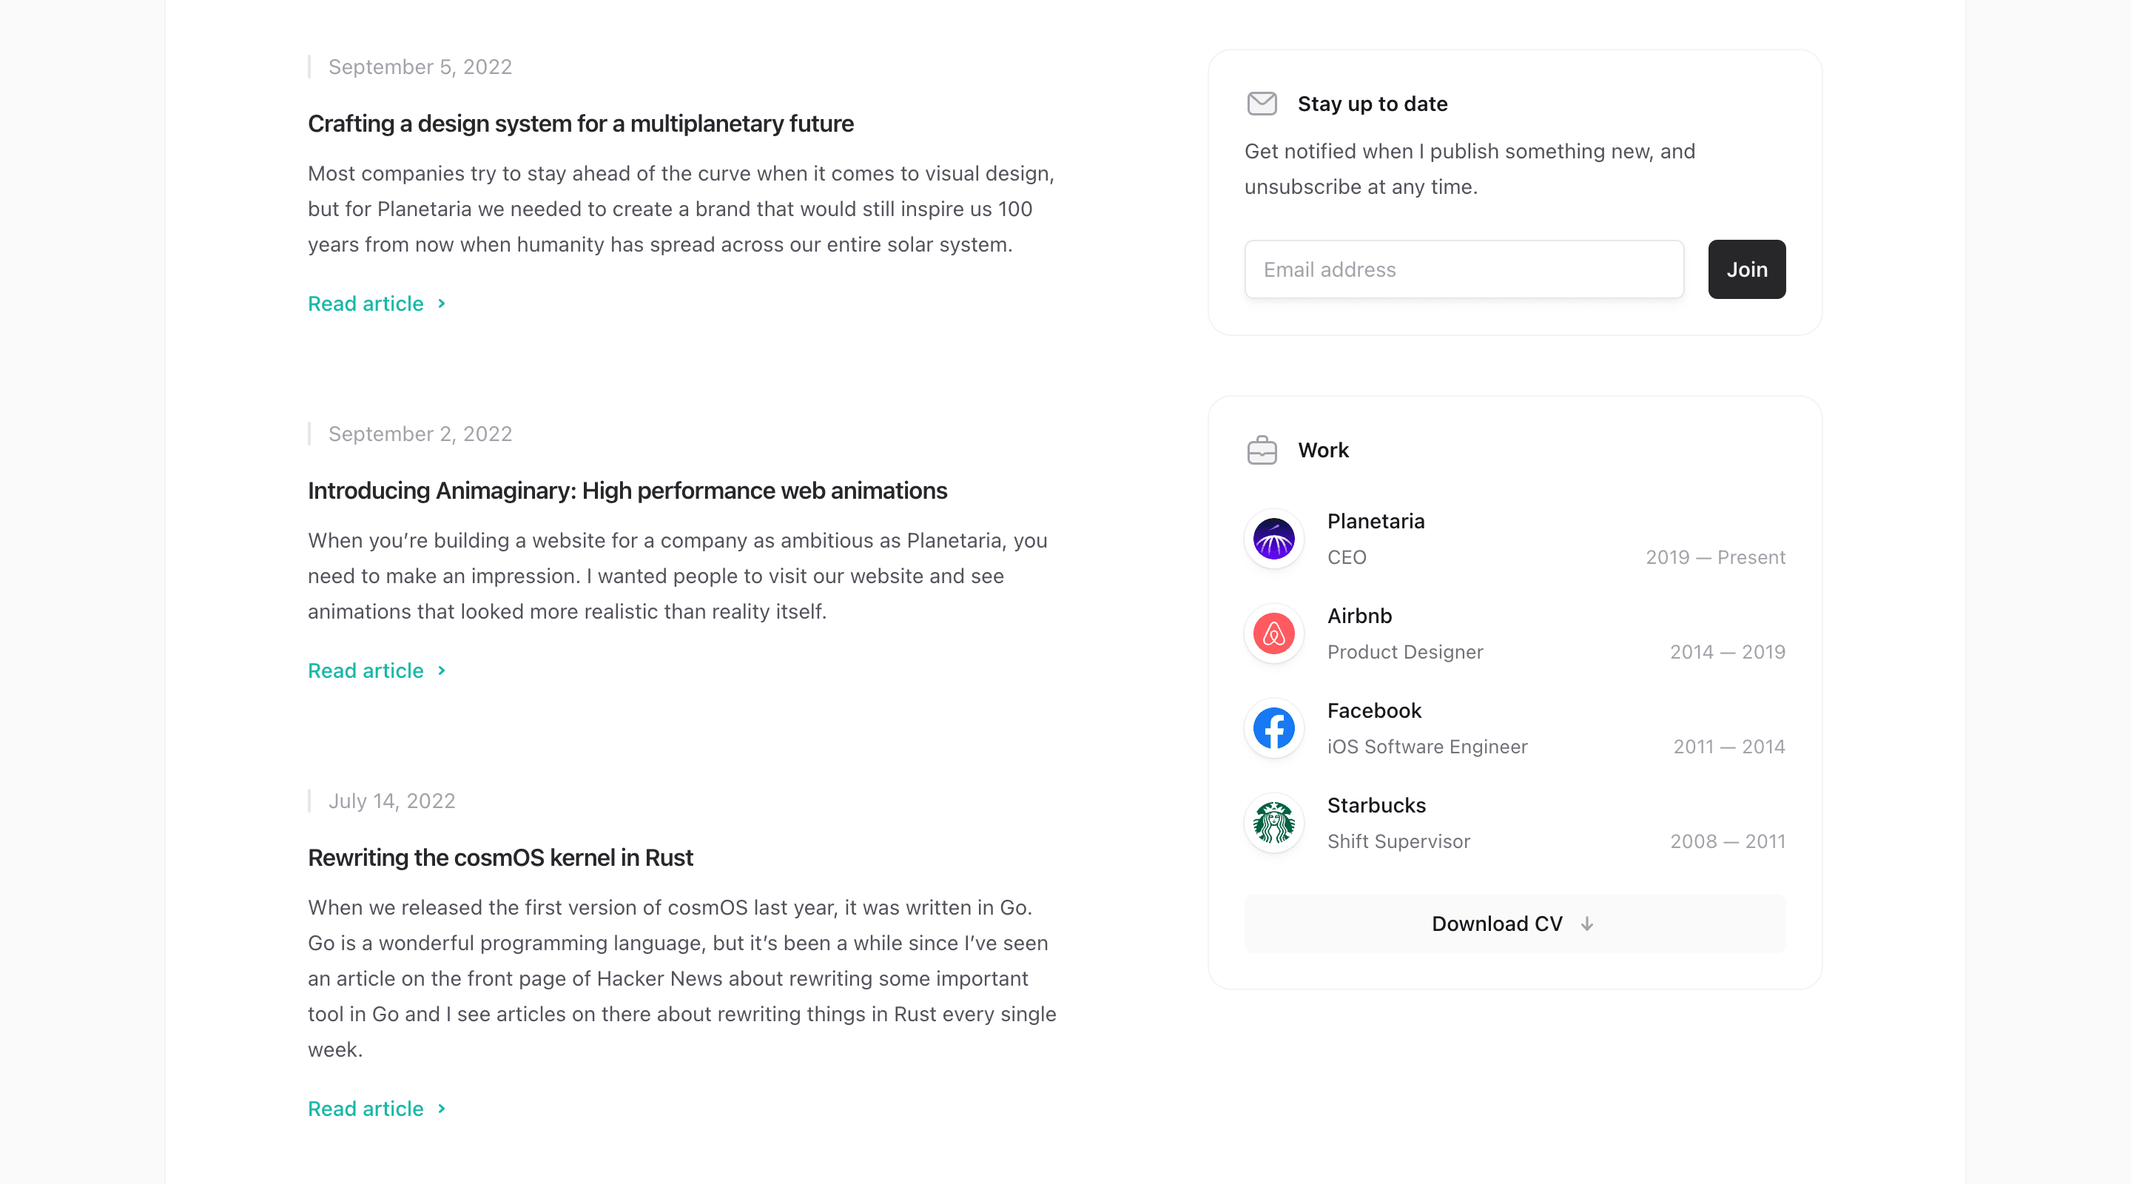This screenshot has height=1184, width=2131.
Task: Click the envelope icon beside Stay up to date
Action: click(1262, 104)
